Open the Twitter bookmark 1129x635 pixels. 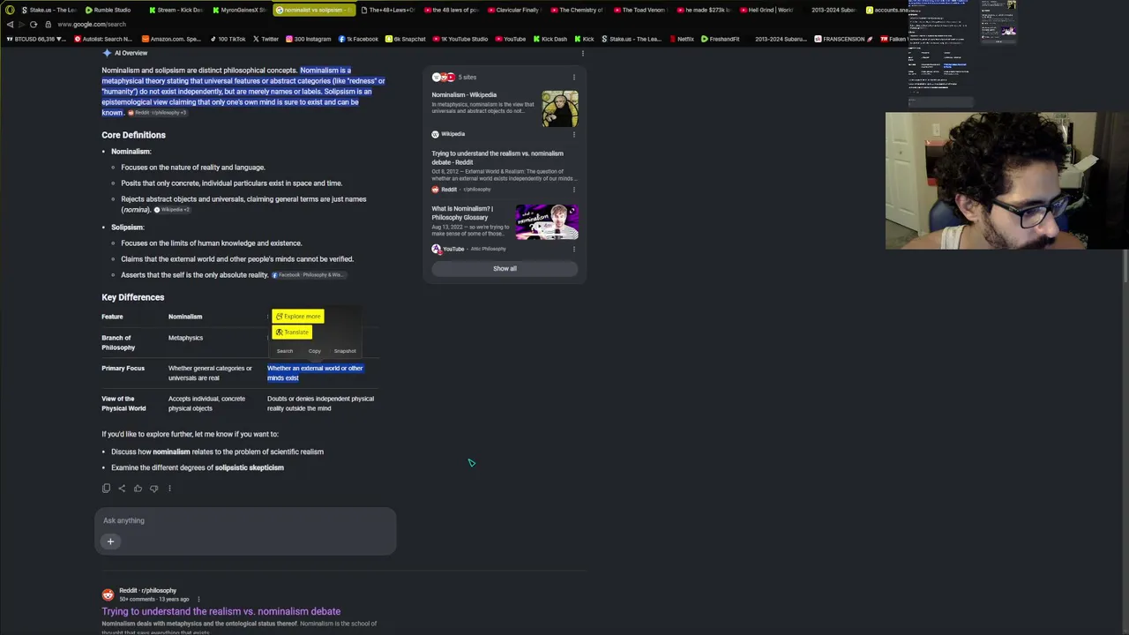coord(265,39)
